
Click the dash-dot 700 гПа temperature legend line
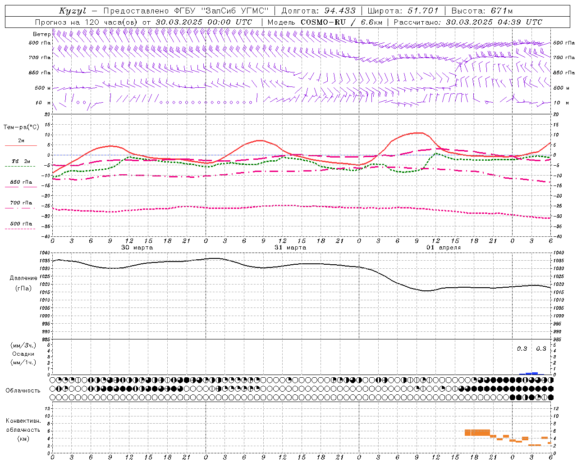(21, 208)
